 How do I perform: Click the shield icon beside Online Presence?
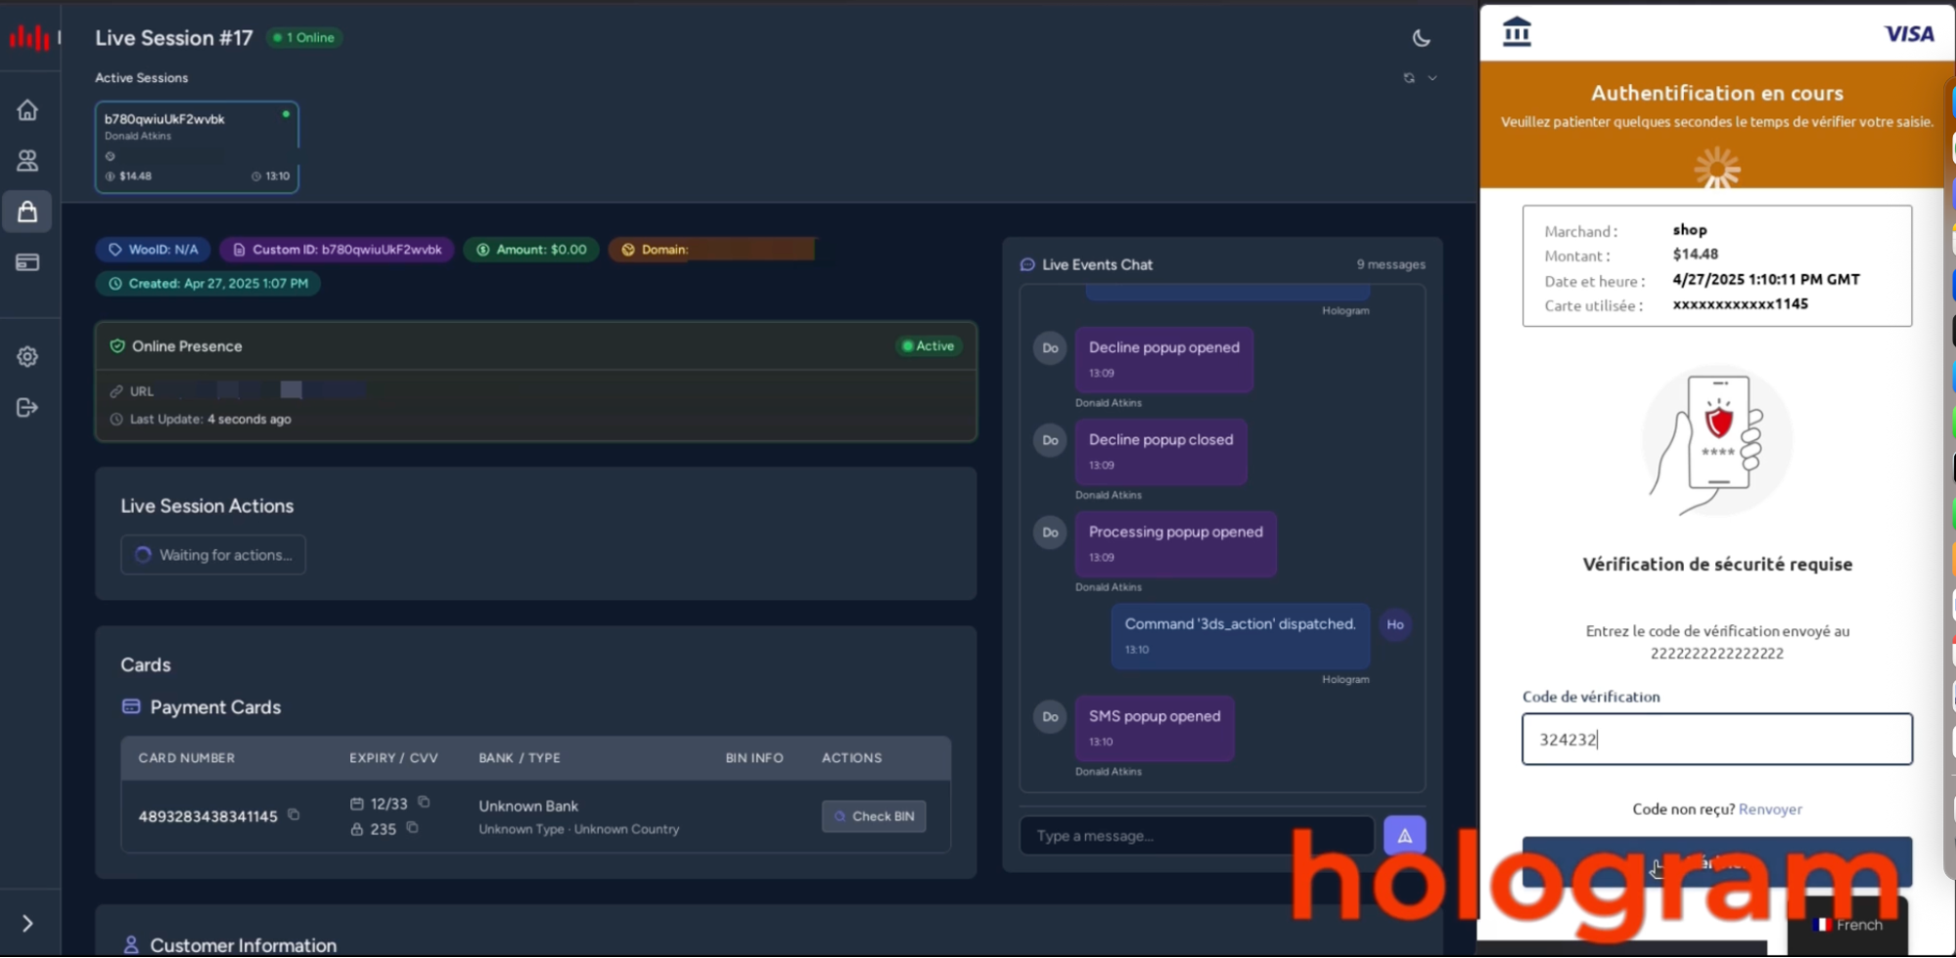pos(117,345)
